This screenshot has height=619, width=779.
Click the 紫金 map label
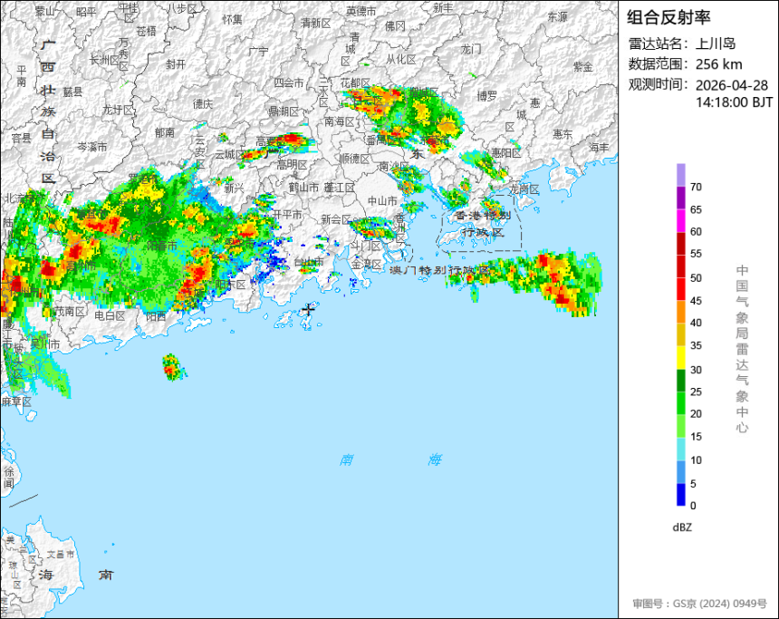(582, 66)
